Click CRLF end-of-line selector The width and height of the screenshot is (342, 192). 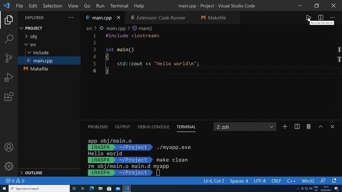(276, 181)
